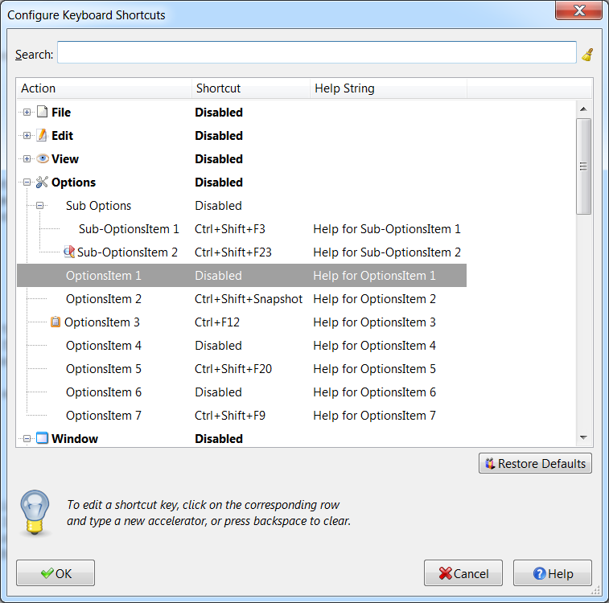Select the OptionsItem 5 row

click(241, 369)
